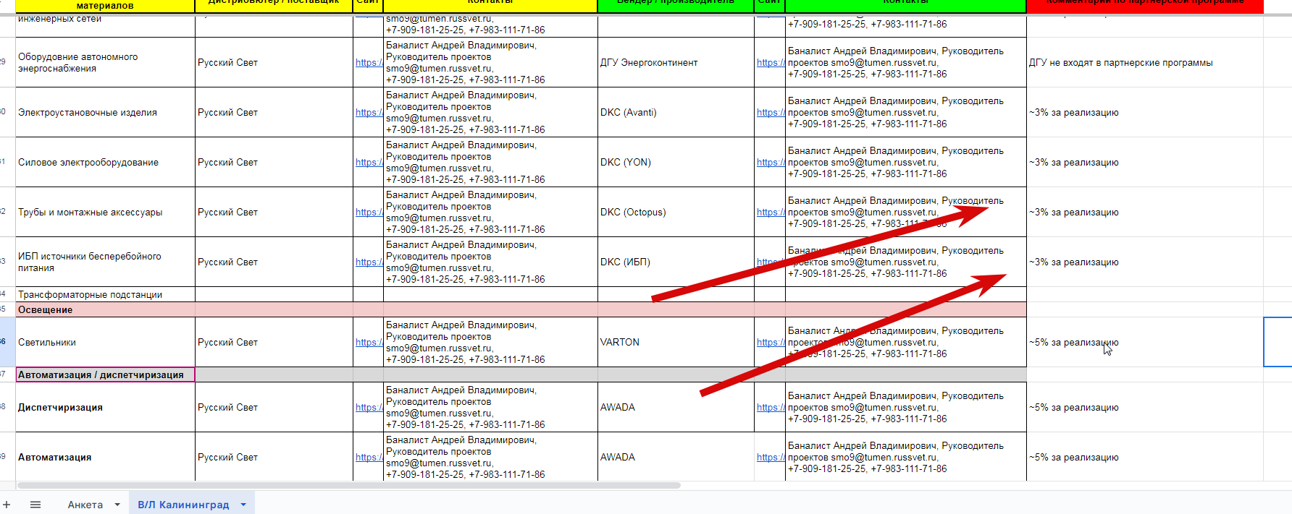Select the Оборудование автономного энергоснабжения cell

tap(105, 62)
